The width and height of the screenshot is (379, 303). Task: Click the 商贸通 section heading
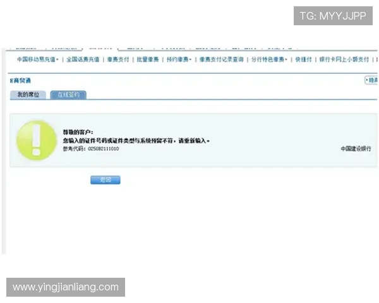[x=21, y=81]
